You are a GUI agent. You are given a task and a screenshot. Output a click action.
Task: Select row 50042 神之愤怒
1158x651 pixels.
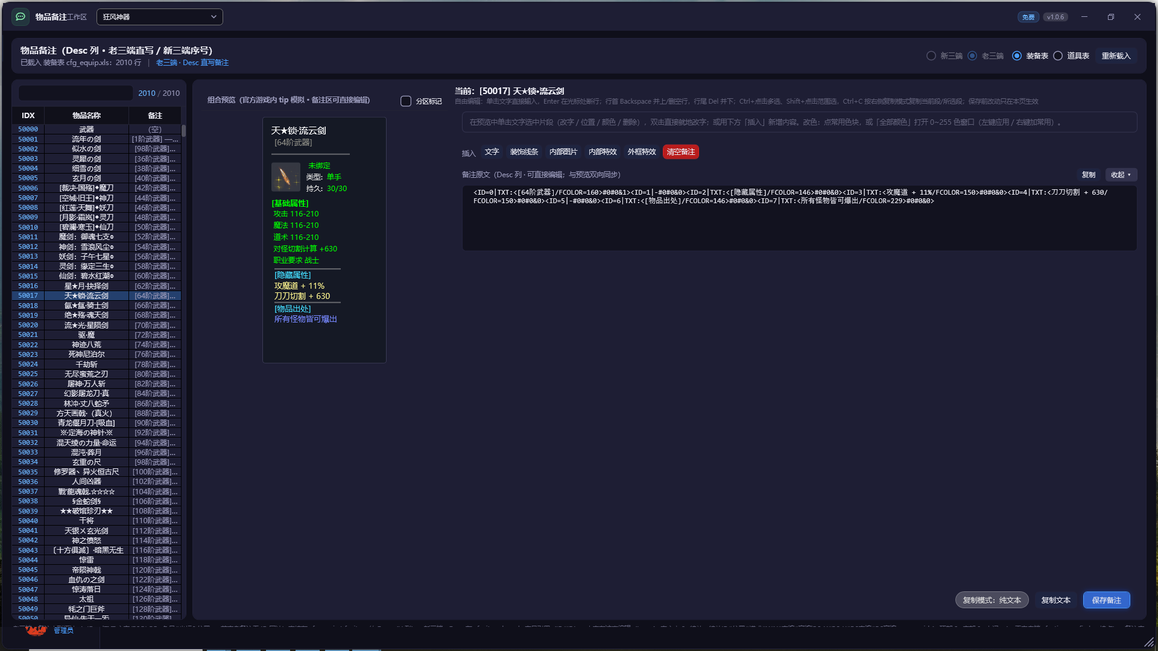(96, 541)
